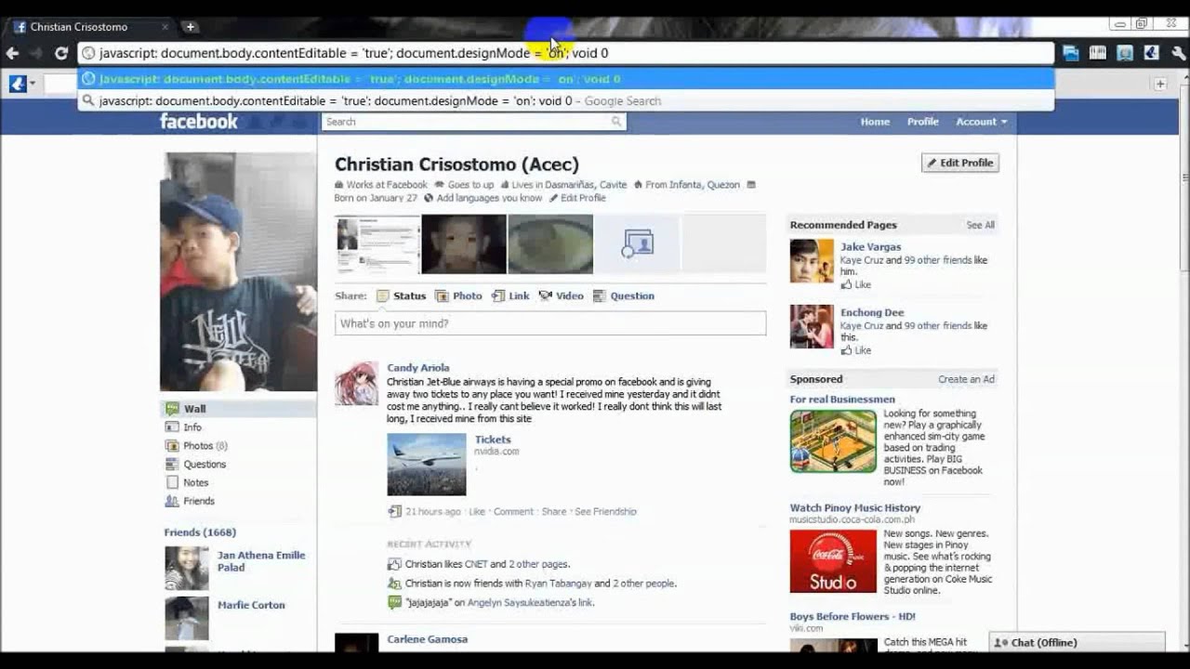Click the CNET link in recent activity
Image resolution: width=1190 pixels, height=669 pixels.
476,564
